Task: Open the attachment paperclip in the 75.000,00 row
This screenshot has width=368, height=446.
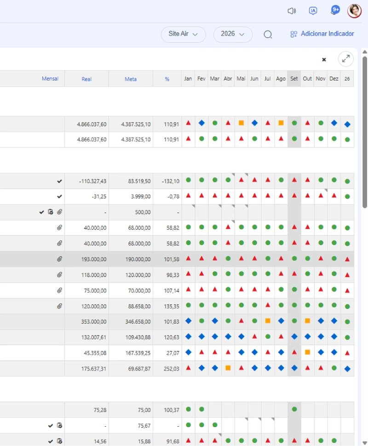Action: coord(59,290)
